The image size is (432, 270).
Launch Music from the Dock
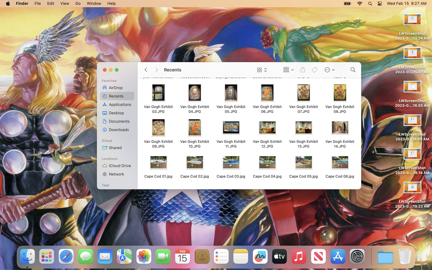point(299,256)
